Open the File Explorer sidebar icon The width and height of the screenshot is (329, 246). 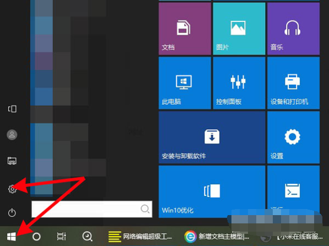pos(12,161)
